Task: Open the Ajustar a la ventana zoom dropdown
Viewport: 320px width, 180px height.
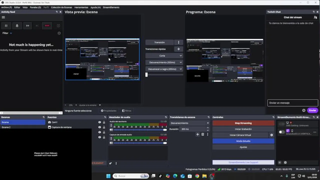Action: (100, 105)
